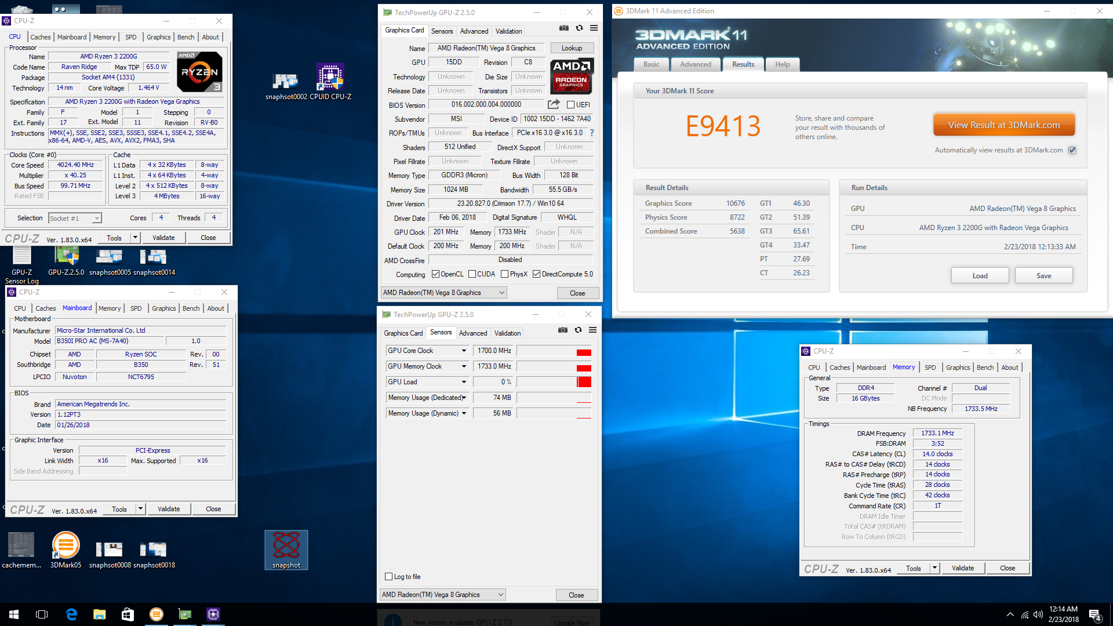Open GPU-Z Sensor Log desktop file

click(x=22, y=265)
